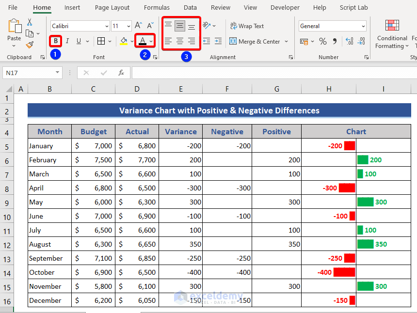Open the Clipboard dialog launcher

pyautogui.click(x=43, y=57)
